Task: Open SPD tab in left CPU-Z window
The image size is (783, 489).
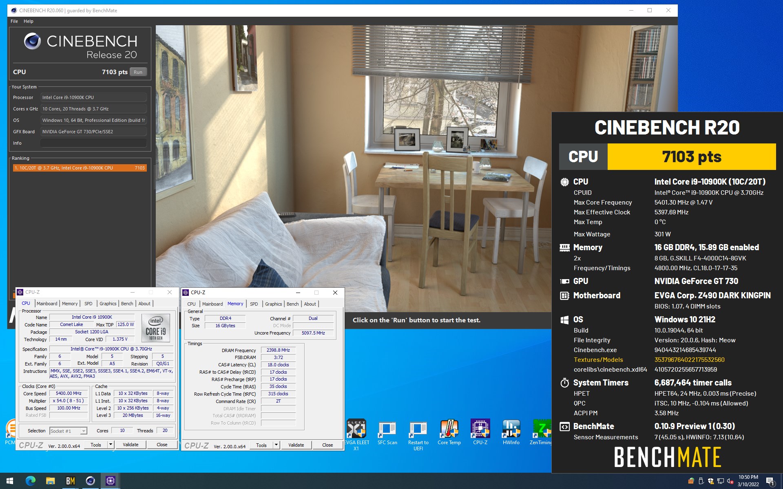Action: click(x=88, y=304)
